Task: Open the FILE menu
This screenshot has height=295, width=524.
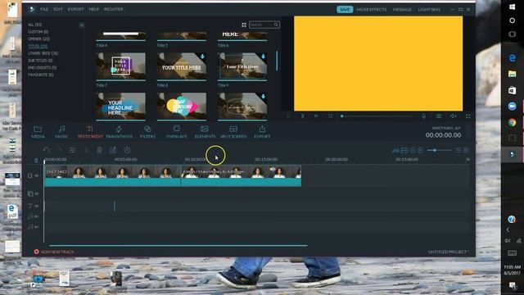Action: pyautogui.click(x=44, y=9)
